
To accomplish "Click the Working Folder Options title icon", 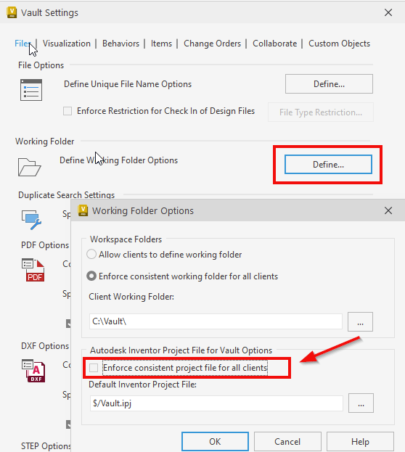I will [83, 210].
